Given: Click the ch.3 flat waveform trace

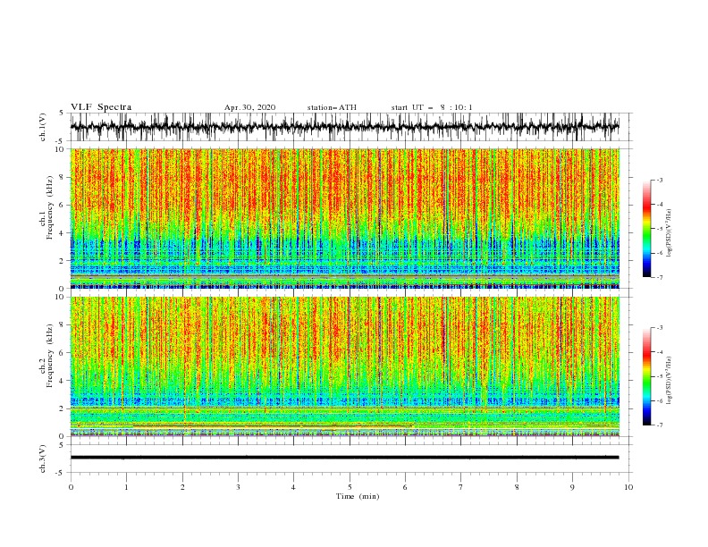Looking at the screenshot, I should click(x=344, y=458).
